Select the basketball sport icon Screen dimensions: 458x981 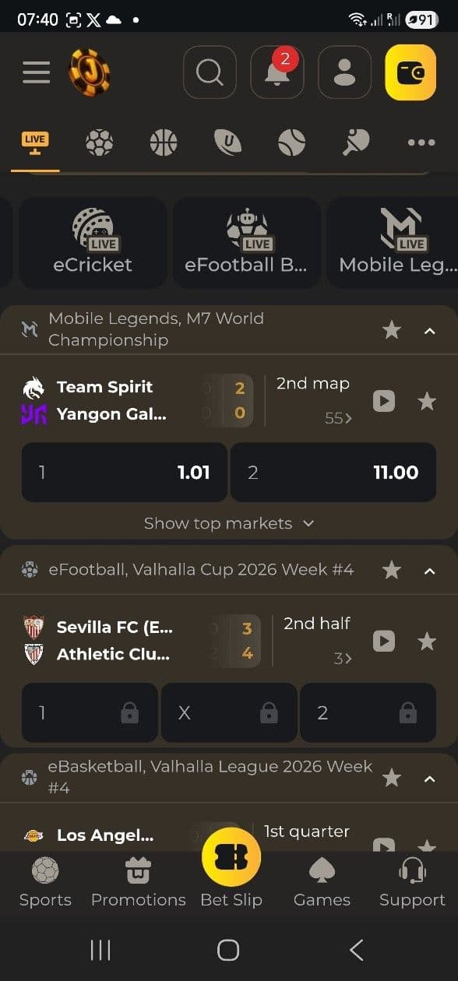pos(163,142)
